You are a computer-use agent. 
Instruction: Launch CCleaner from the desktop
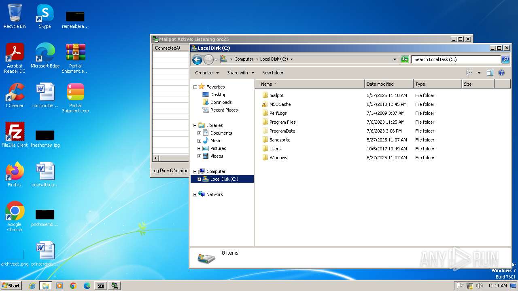point(15,95)
